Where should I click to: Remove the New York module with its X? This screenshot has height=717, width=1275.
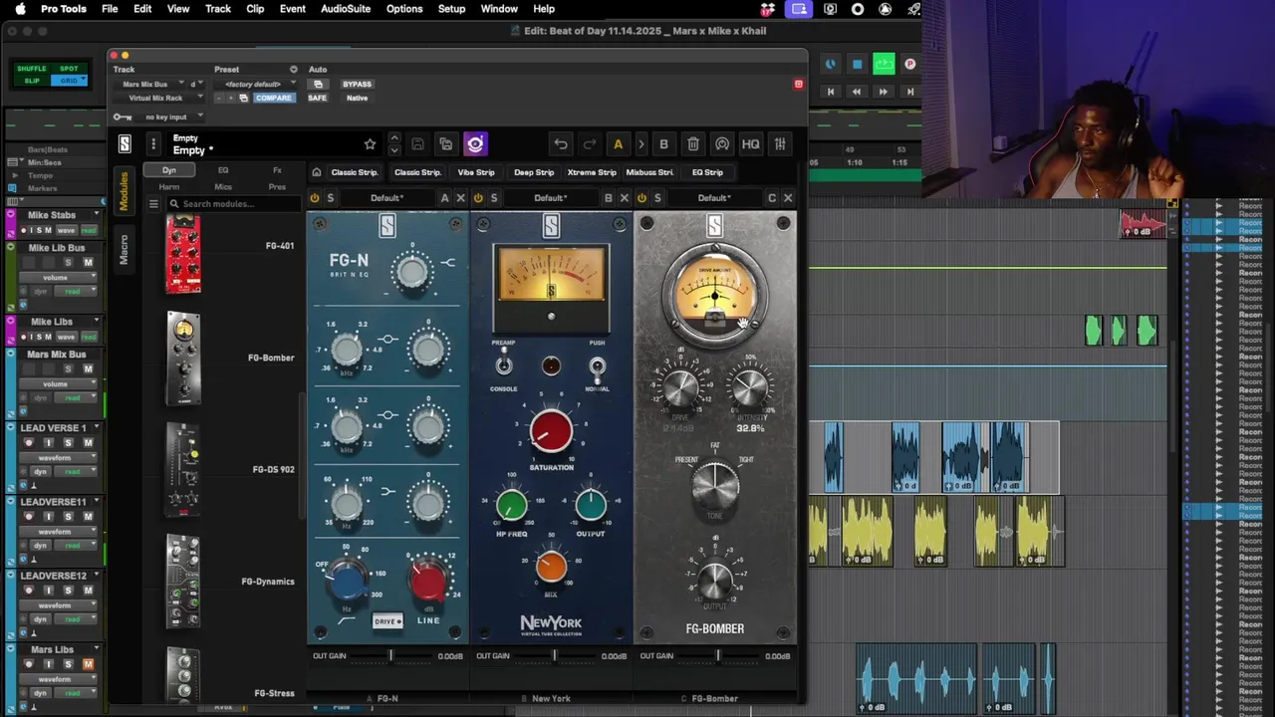coord(625,198)
